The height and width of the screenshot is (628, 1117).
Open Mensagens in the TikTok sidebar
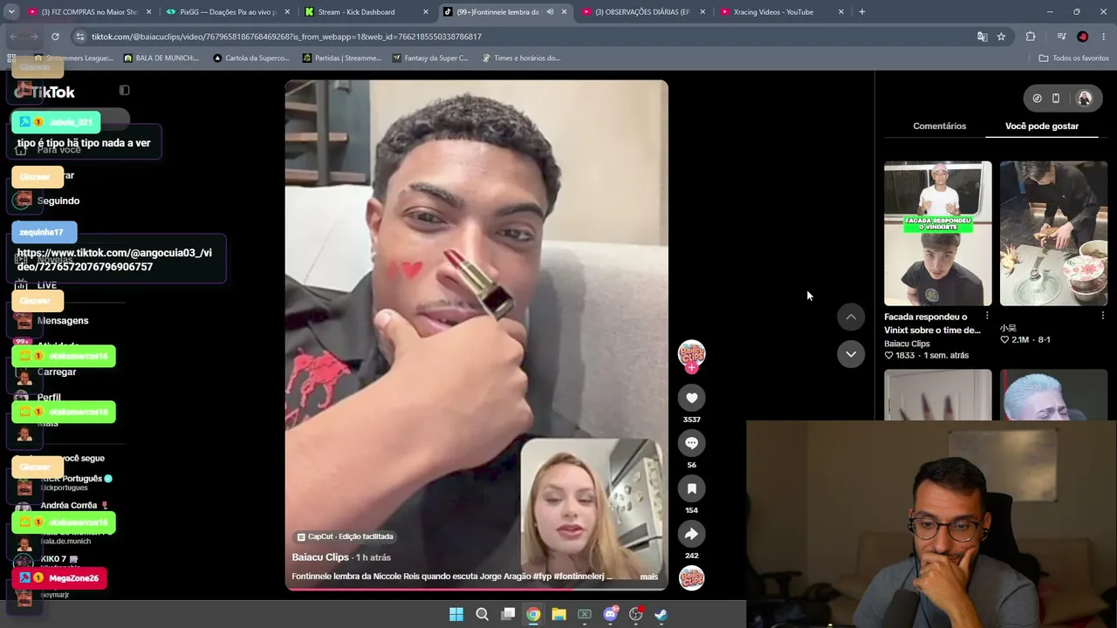click(62, 320)
